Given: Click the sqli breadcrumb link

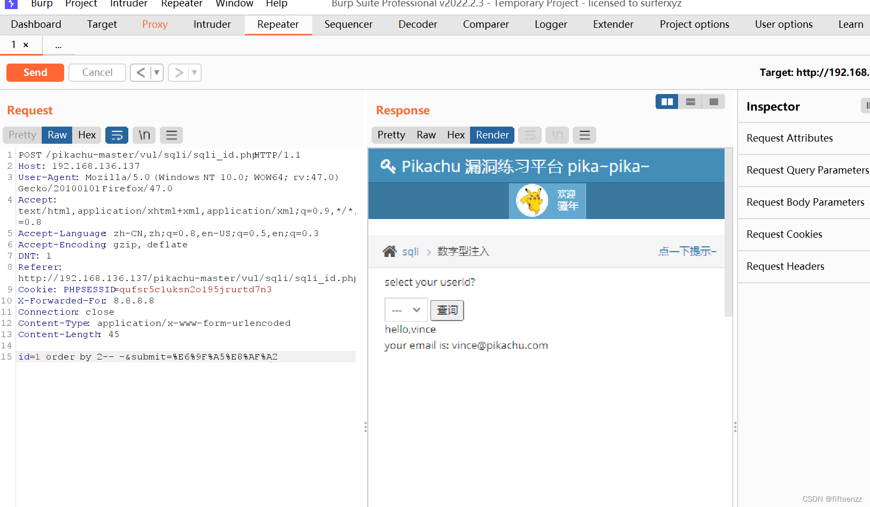Looking at the screenshot, I should pos(410,252).
